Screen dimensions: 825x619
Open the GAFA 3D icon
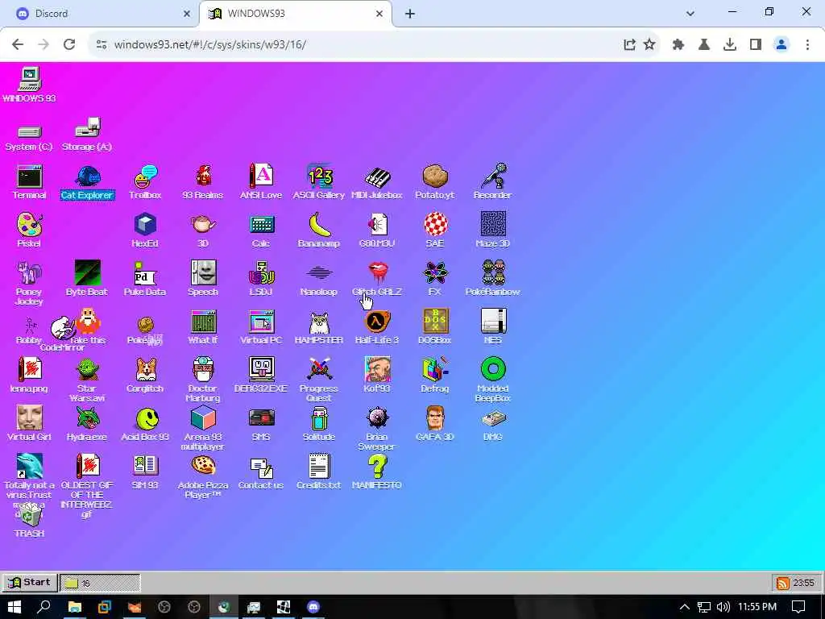pos(434,418)
